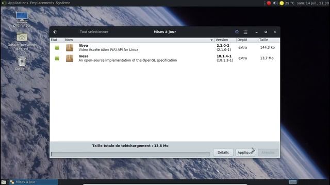Viewport: 330px width, 185px height.
Task: Click the 29 °C temperature readout
Action: point(290,3)
